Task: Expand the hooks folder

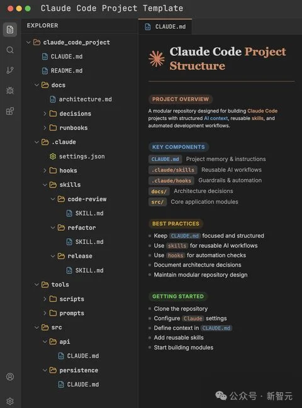Action: click(x=45, y=170)
